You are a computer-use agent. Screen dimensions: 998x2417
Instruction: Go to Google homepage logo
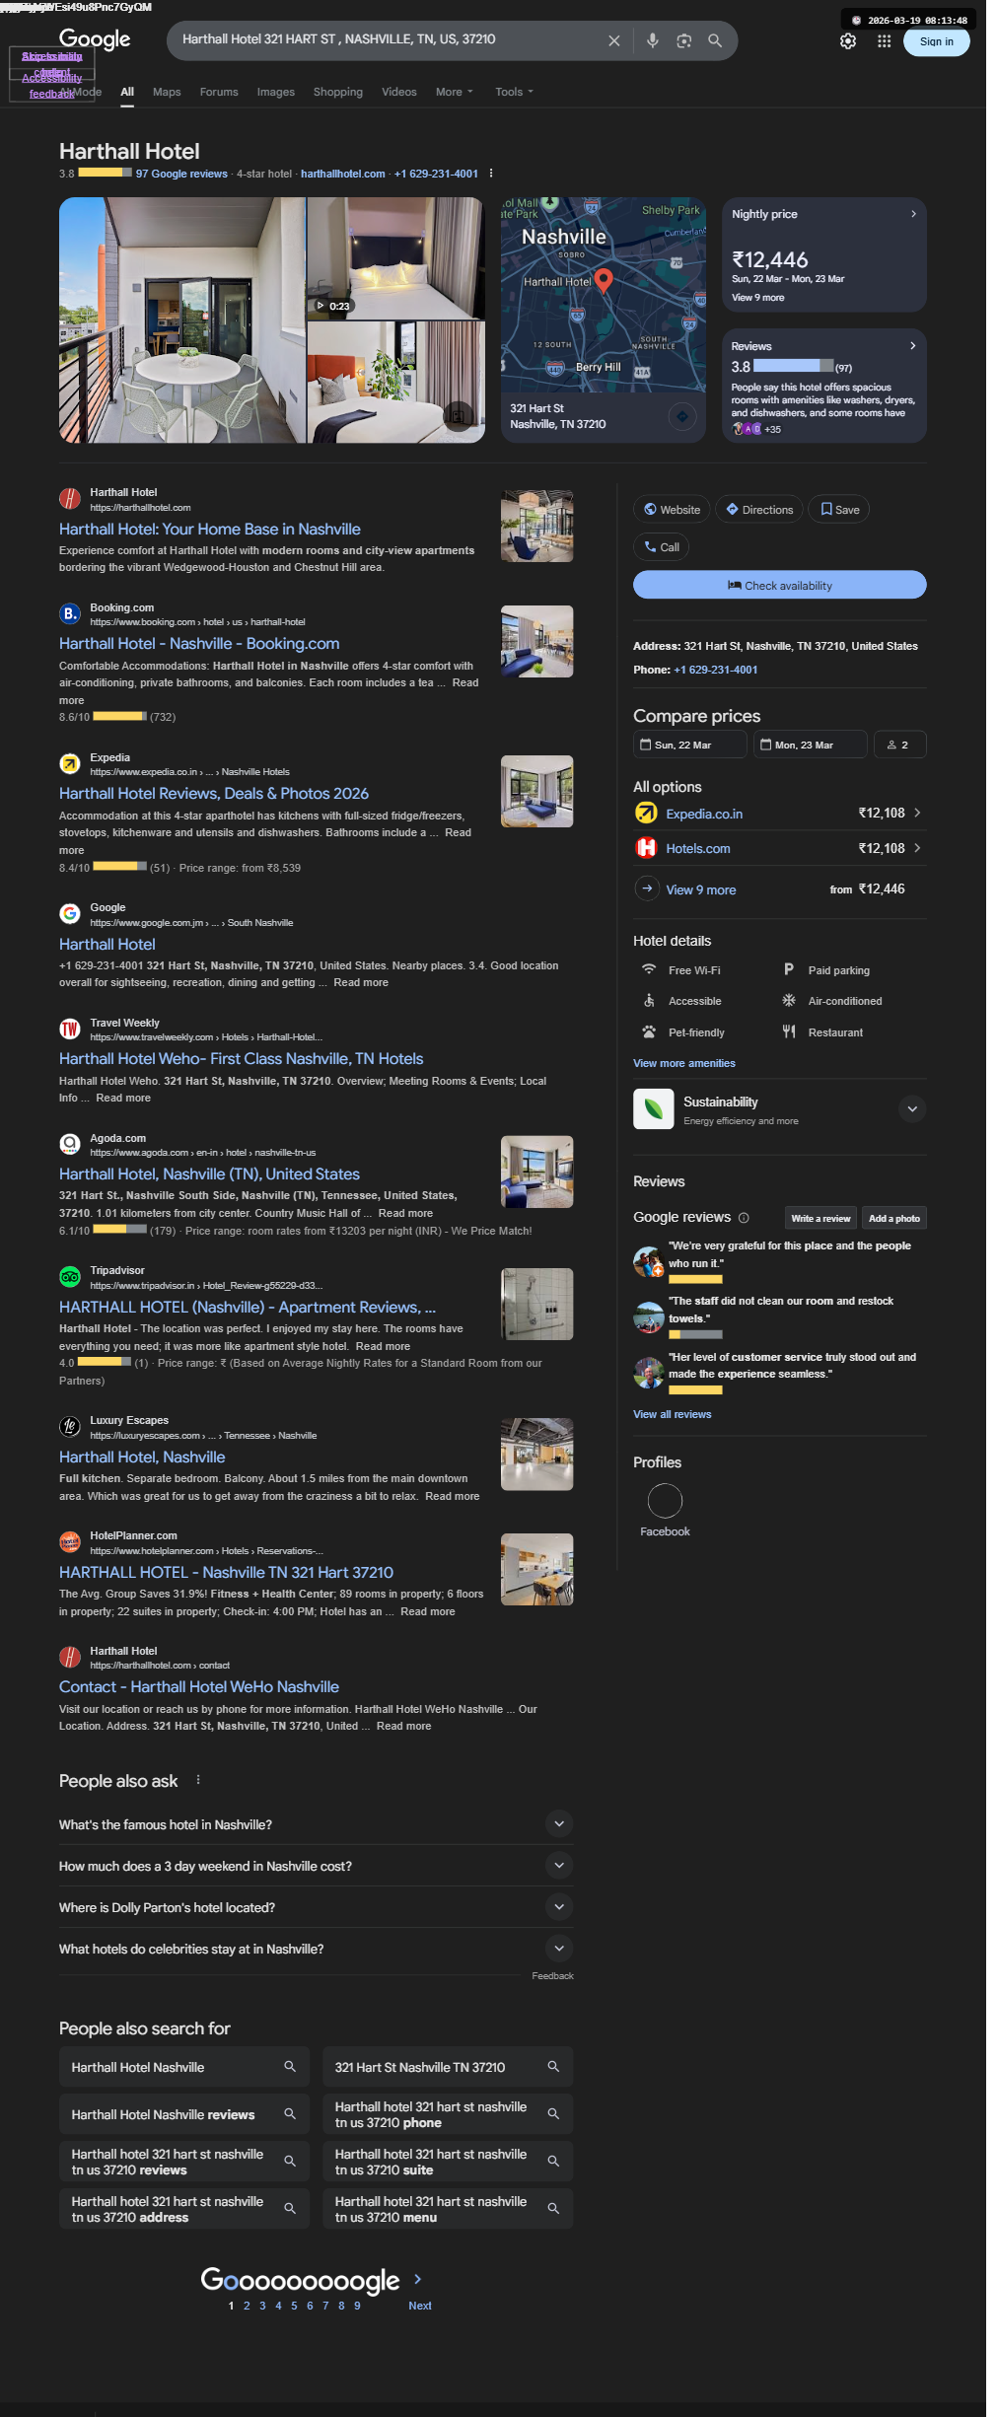pos(95,39)
